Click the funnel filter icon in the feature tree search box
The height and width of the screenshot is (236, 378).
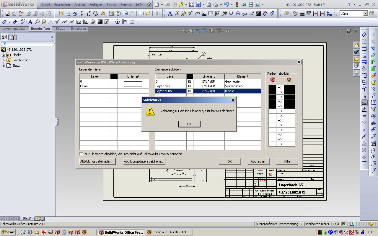(4, 43)
